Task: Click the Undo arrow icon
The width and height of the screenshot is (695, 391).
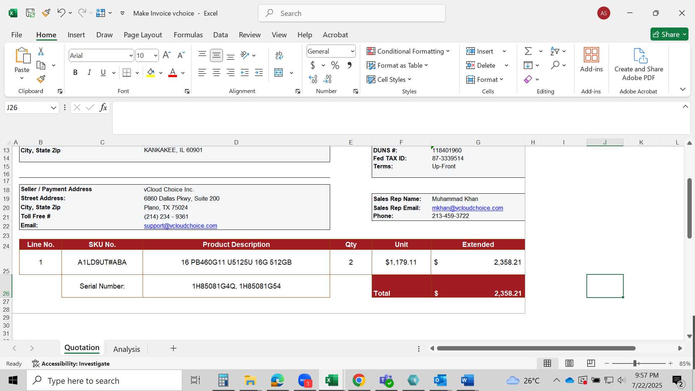Action: coord(61,13)
